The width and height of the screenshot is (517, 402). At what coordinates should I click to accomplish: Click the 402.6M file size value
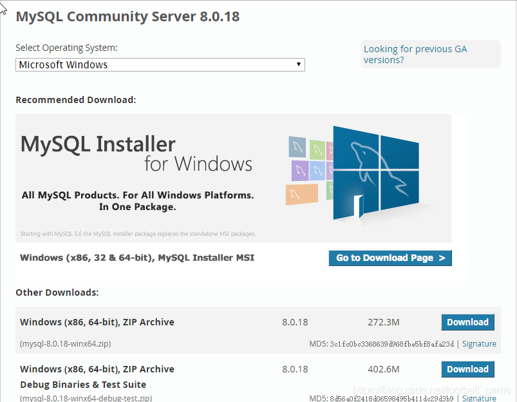(x=384, y=369)
